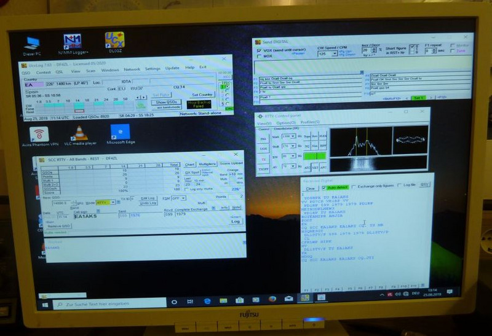Click previous band arrow in UcxLog
The image size is (492, 336).
click(138, 98)
